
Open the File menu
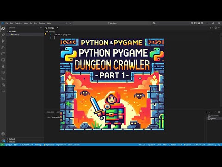tap(7, 23)
